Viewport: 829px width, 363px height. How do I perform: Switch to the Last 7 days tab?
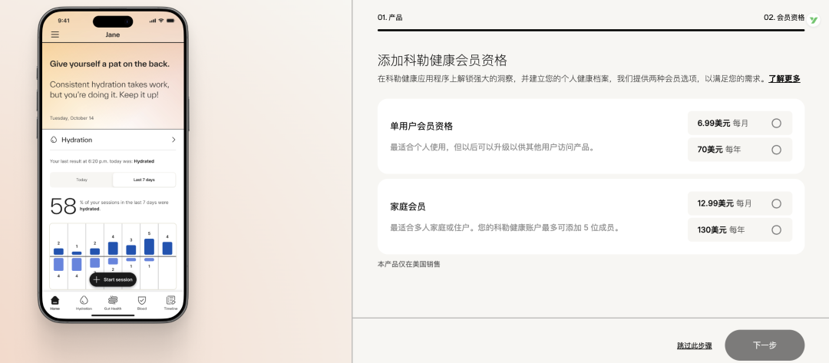coord(144,180)
